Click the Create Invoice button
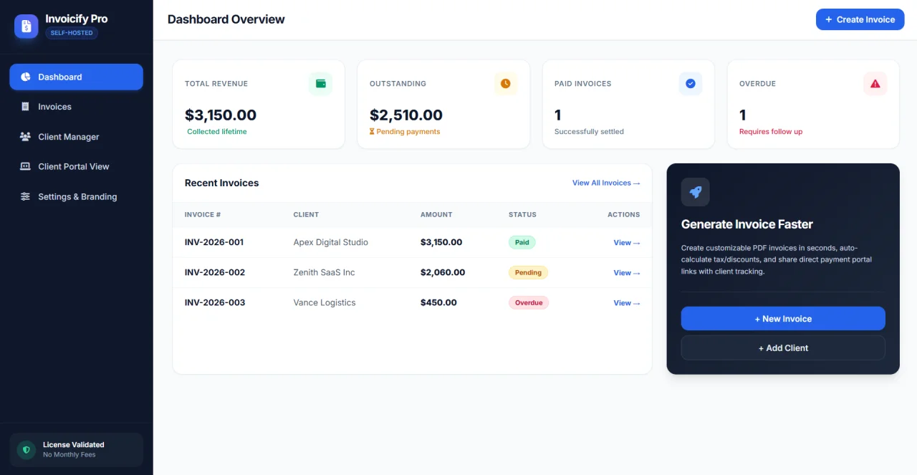This screenshot has width=917, height=475. [860, 19]
